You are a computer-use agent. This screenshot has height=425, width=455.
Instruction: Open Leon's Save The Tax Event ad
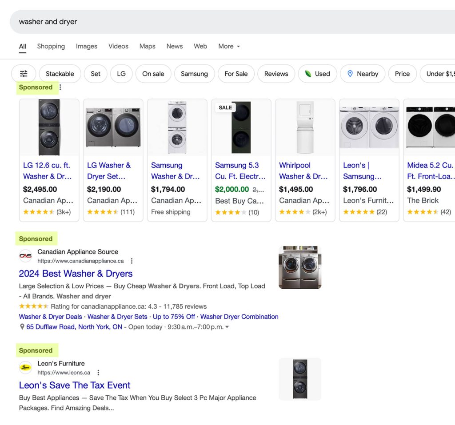pyautogui.click(x=75, y=385)
